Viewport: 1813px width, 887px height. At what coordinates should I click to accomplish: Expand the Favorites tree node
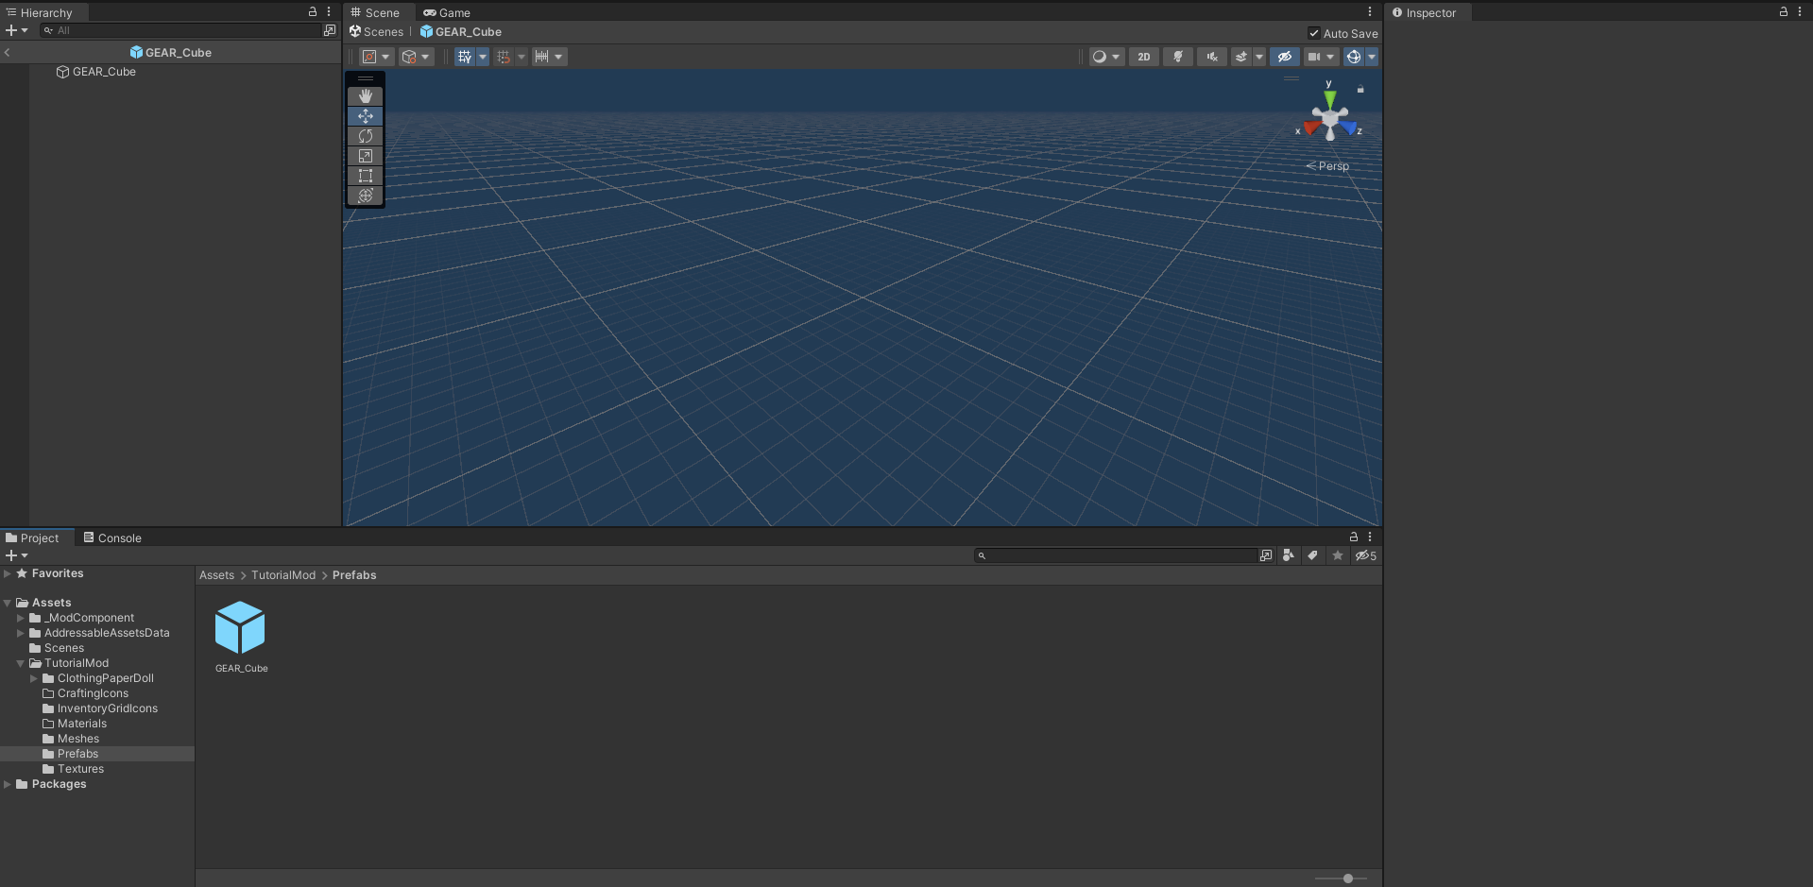pos(8,573)
